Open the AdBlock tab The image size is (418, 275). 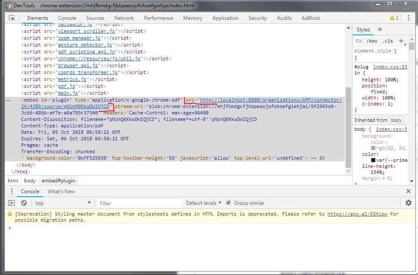point(311,18)
